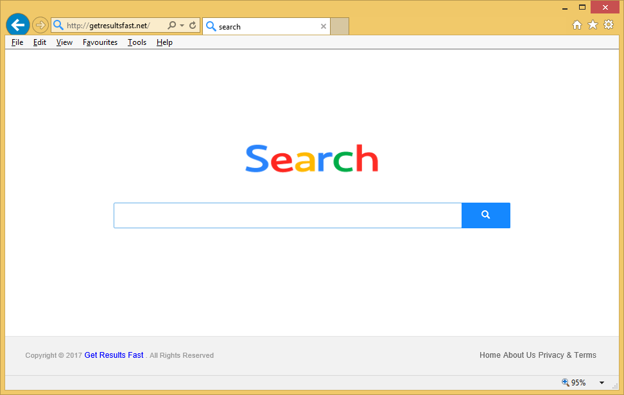Open the Edit menu
624x395 pixels.
39,42
